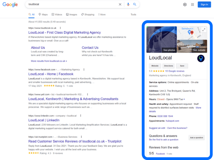Viewport: 214px width, 160px height.
Task: Click the Address text 'Unit 2, The Brickyard'
Action: [170, 91]
